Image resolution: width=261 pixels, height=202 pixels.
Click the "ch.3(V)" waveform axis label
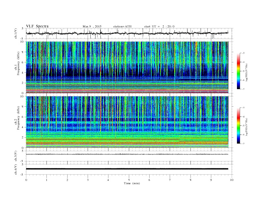pos(16,156)
